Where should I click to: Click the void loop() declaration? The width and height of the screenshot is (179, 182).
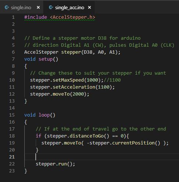click(x=40, y=115)
